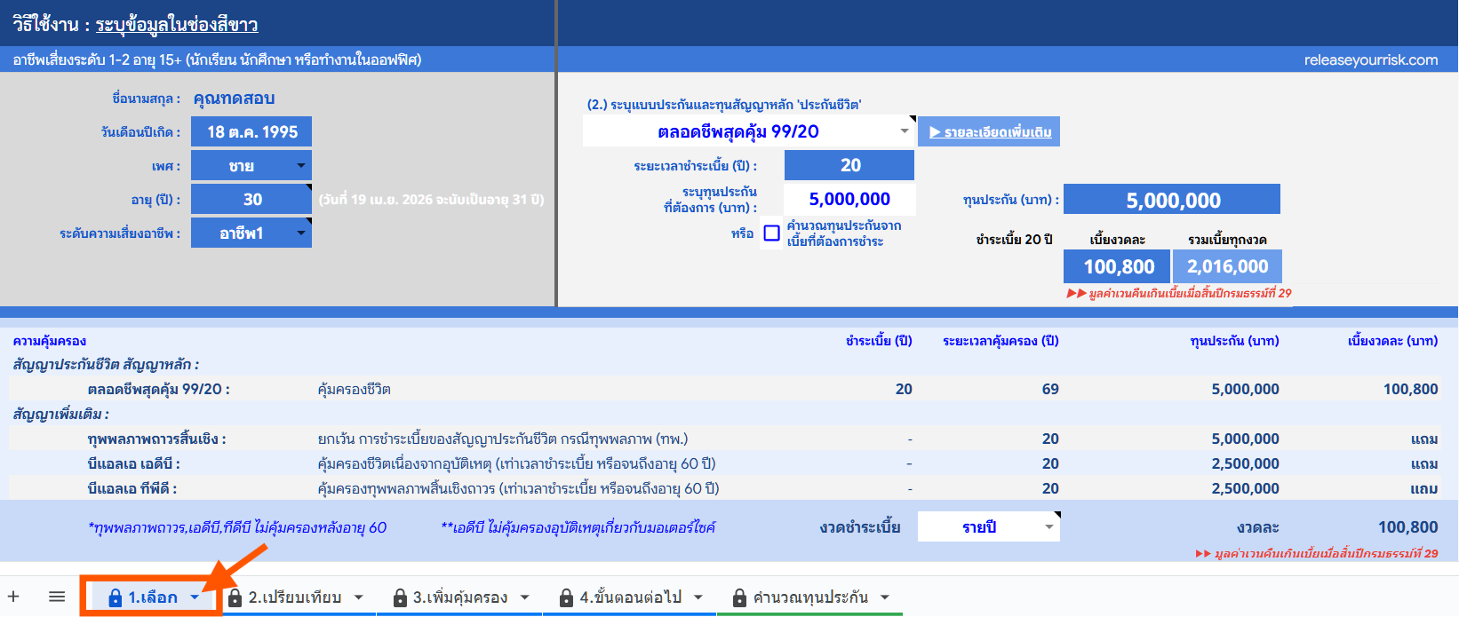This screenshot has height=617, width=1459.
Task: Enable the คำนวณทุนประกันจากเบี้ย checkbox
Action: [772, 233]
